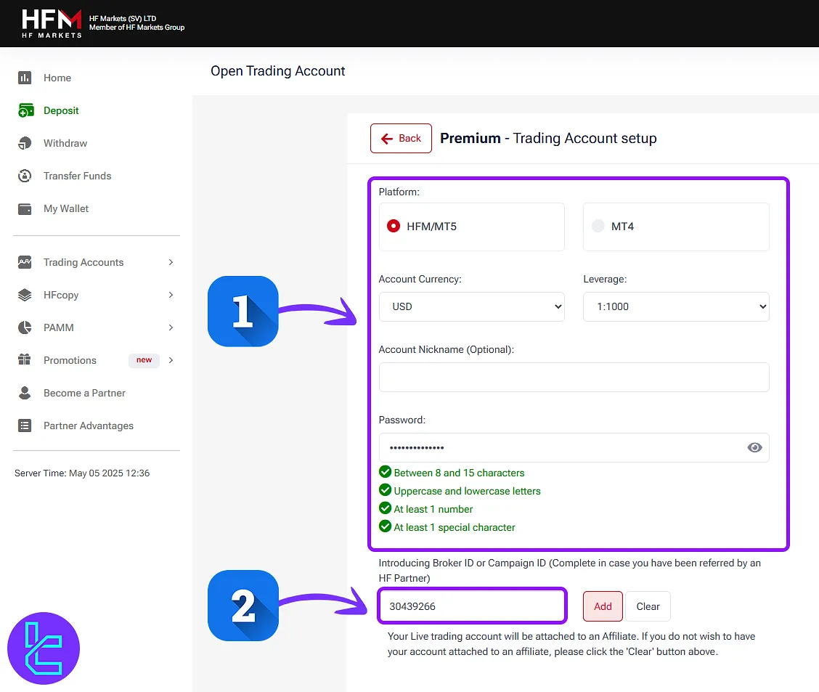Select the HFM/MT5 platform radio button
This screenshot has height=692, width=819.
click(394, 227)
